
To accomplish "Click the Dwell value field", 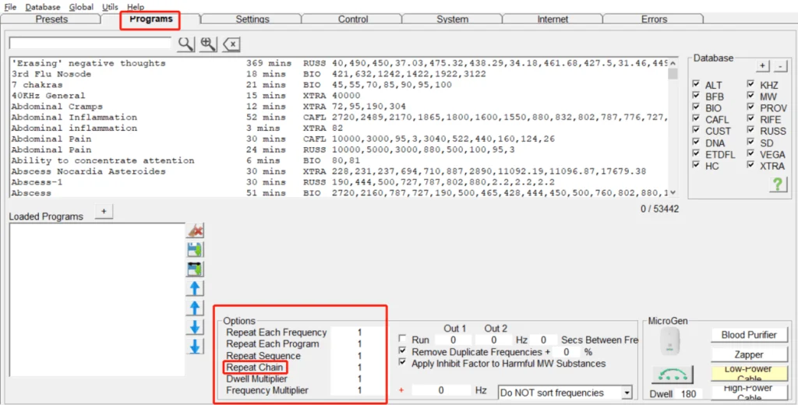I will pos(688,394).
